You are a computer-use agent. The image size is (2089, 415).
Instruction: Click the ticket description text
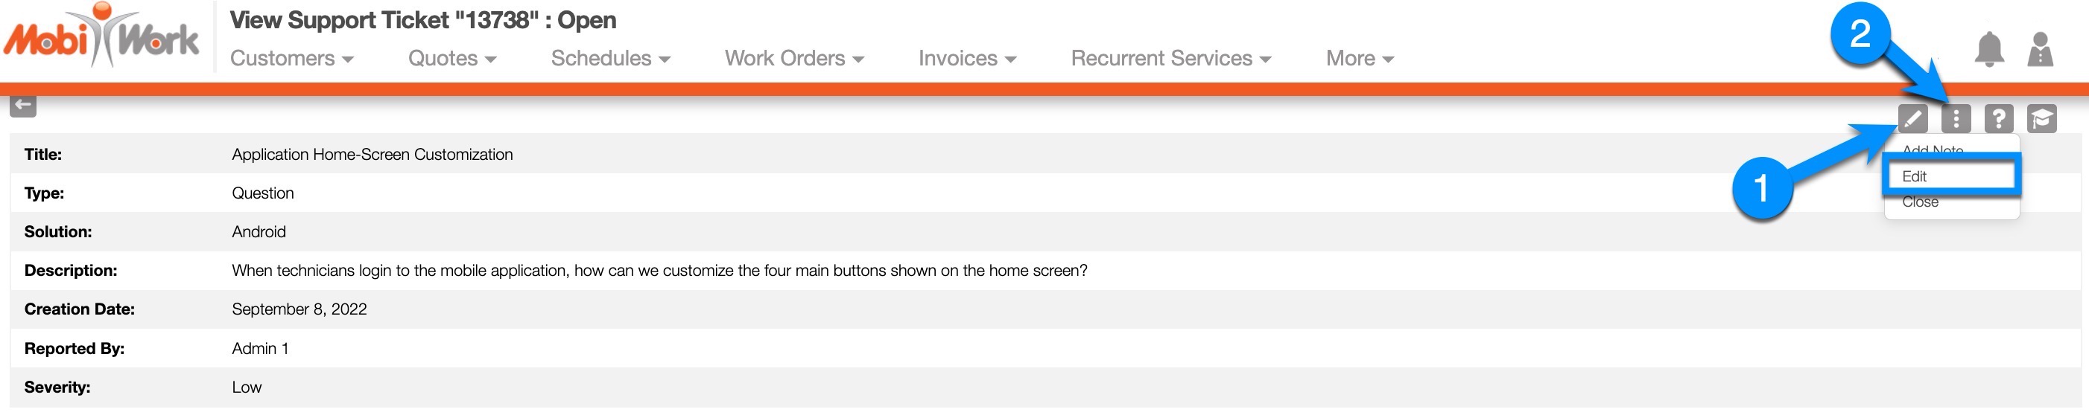point(659,270)
